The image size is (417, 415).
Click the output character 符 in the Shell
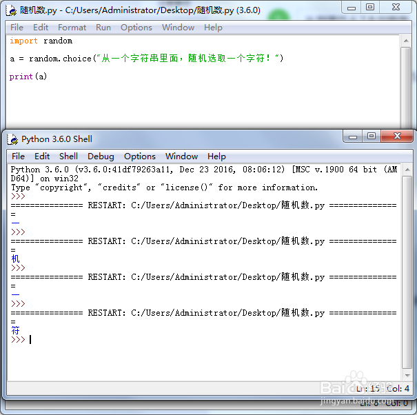(x=15, y=331)
